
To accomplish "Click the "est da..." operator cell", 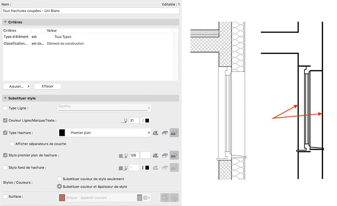I will pos(38,43).
